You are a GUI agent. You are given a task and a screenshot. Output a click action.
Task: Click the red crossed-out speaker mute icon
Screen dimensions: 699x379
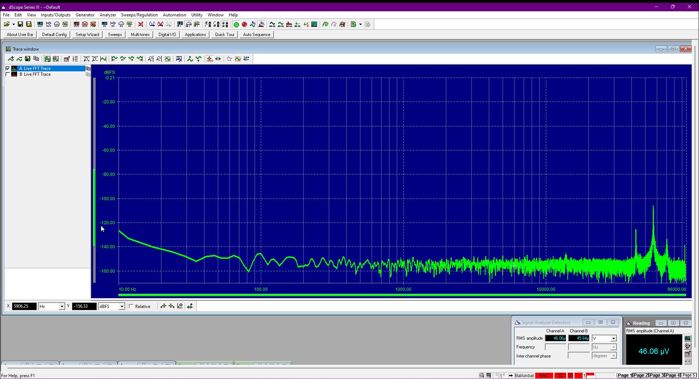[141, 24]
